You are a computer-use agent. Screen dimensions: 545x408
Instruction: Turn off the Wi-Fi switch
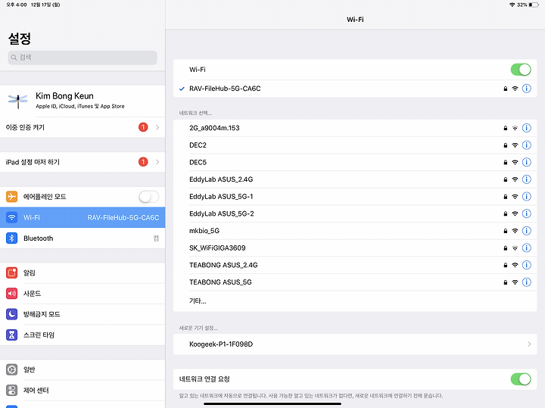521,70
